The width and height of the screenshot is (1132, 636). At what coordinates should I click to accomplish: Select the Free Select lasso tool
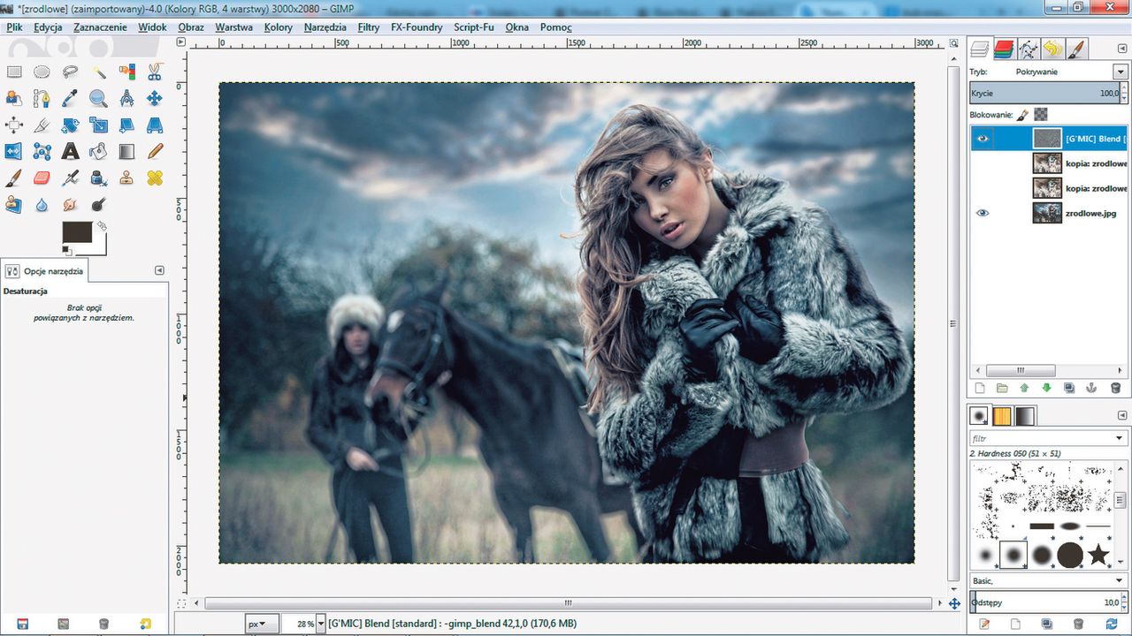click(x=70, y=72)
